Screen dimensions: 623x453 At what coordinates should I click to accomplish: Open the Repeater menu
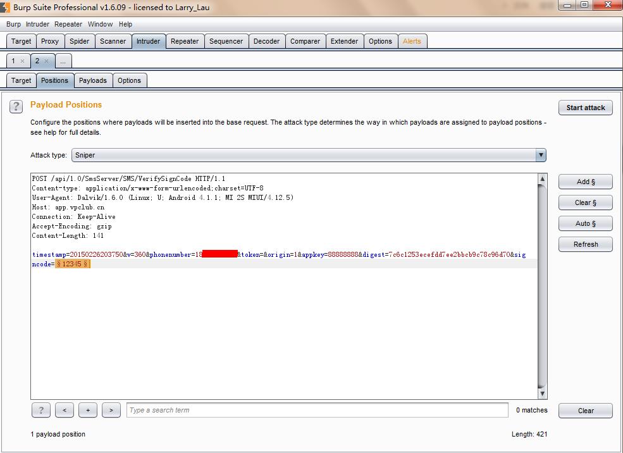pos(68,24)
